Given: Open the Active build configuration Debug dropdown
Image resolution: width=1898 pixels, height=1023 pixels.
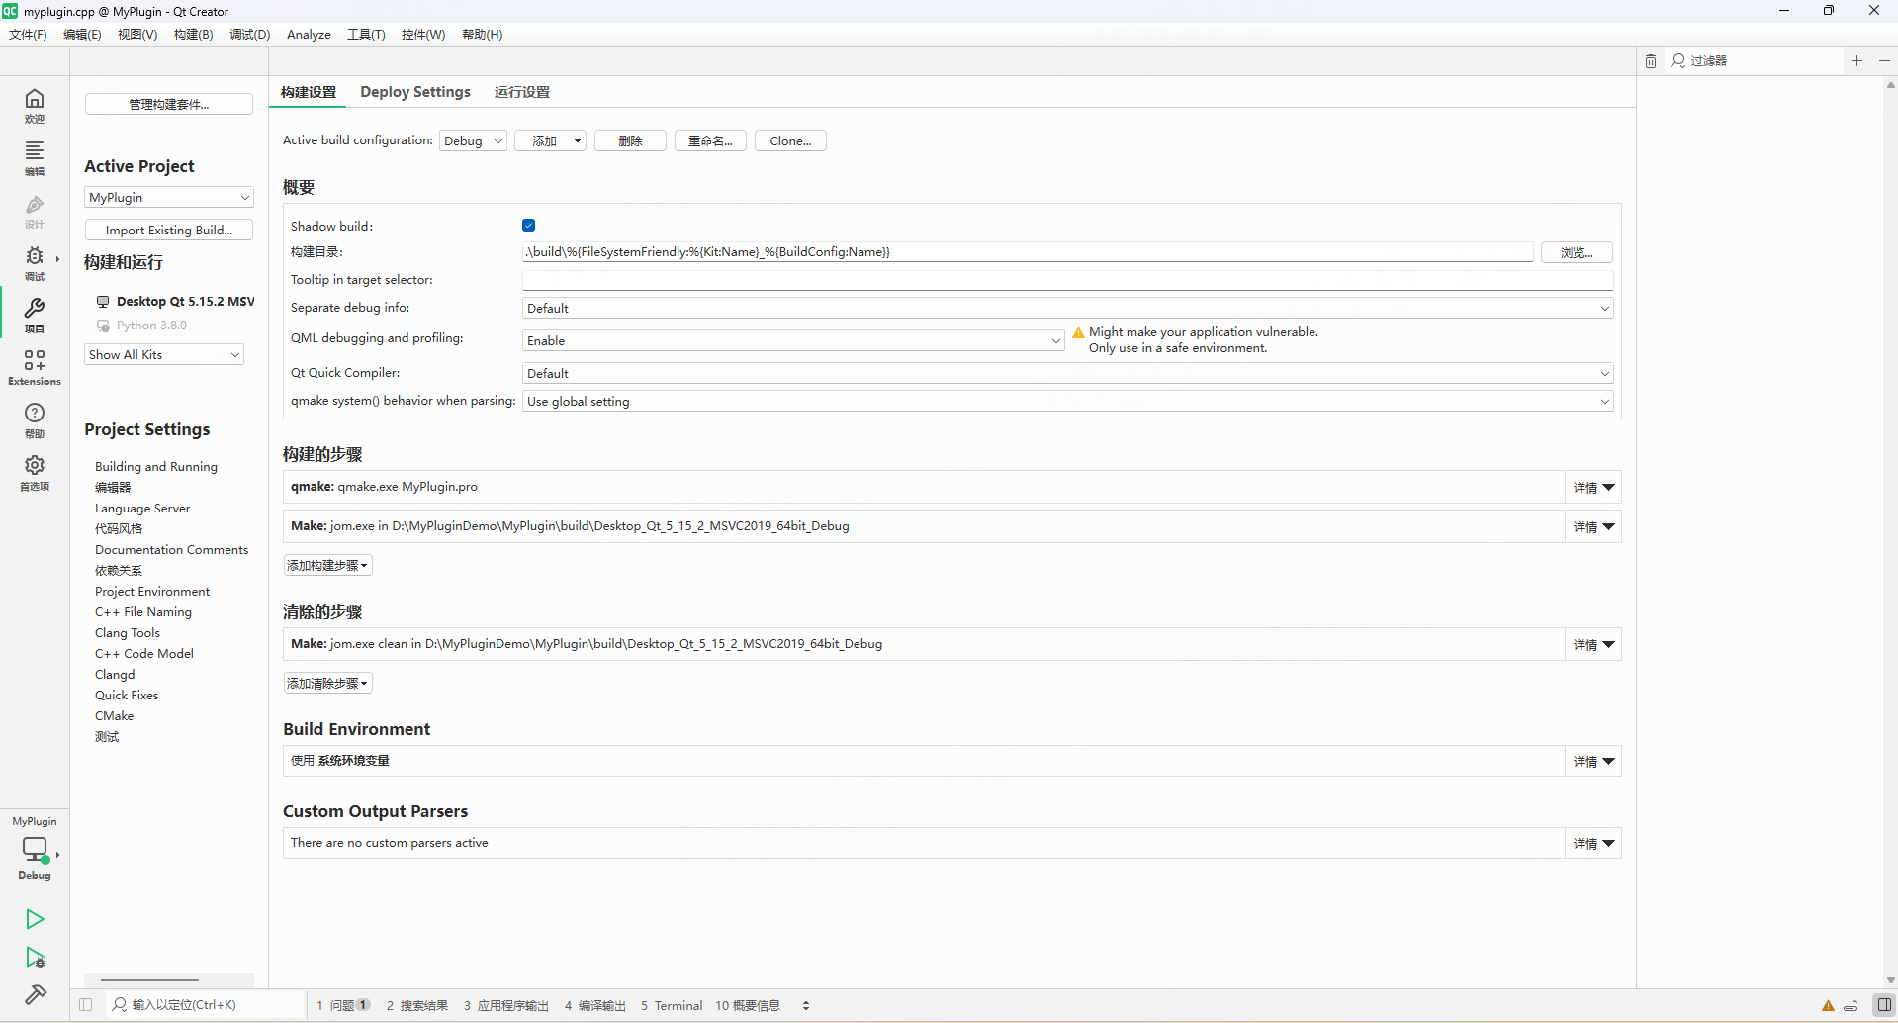Looking at the screenshot, I should tap(473, 140).
